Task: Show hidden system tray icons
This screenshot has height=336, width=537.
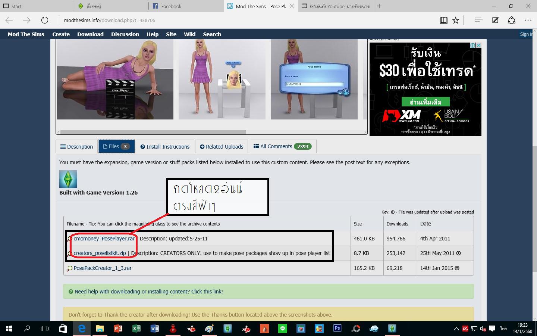Action: coord(456,329)
